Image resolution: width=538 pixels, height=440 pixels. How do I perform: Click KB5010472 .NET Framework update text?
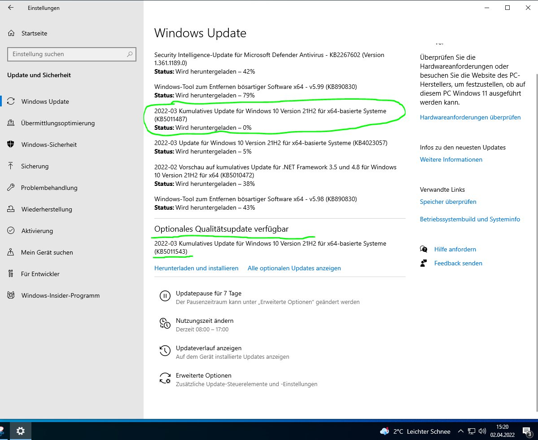275,171
